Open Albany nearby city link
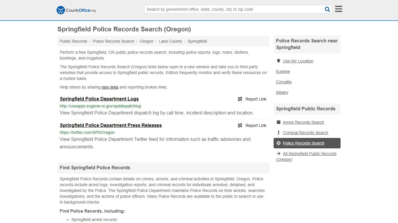Viewport: 398px width, 223px height. [282, 92]
